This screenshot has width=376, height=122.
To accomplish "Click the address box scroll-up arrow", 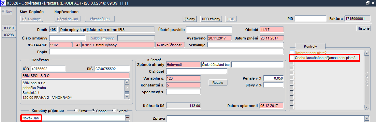I will [127, 82].
